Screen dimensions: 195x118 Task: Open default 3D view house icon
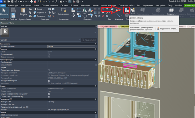coord(61,2)
